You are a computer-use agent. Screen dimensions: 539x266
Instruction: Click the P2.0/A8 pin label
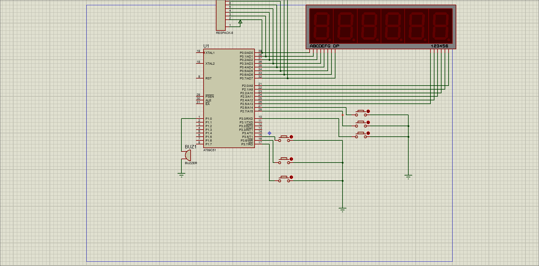(x=247, y=86)
